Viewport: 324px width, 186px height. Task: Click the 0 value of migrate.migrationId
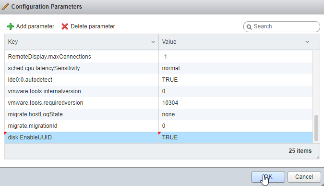point(164,126)
